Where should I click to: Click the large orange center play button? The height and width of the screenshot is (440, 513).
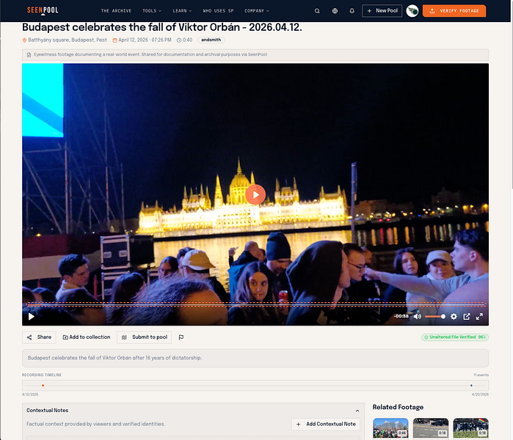255,194
